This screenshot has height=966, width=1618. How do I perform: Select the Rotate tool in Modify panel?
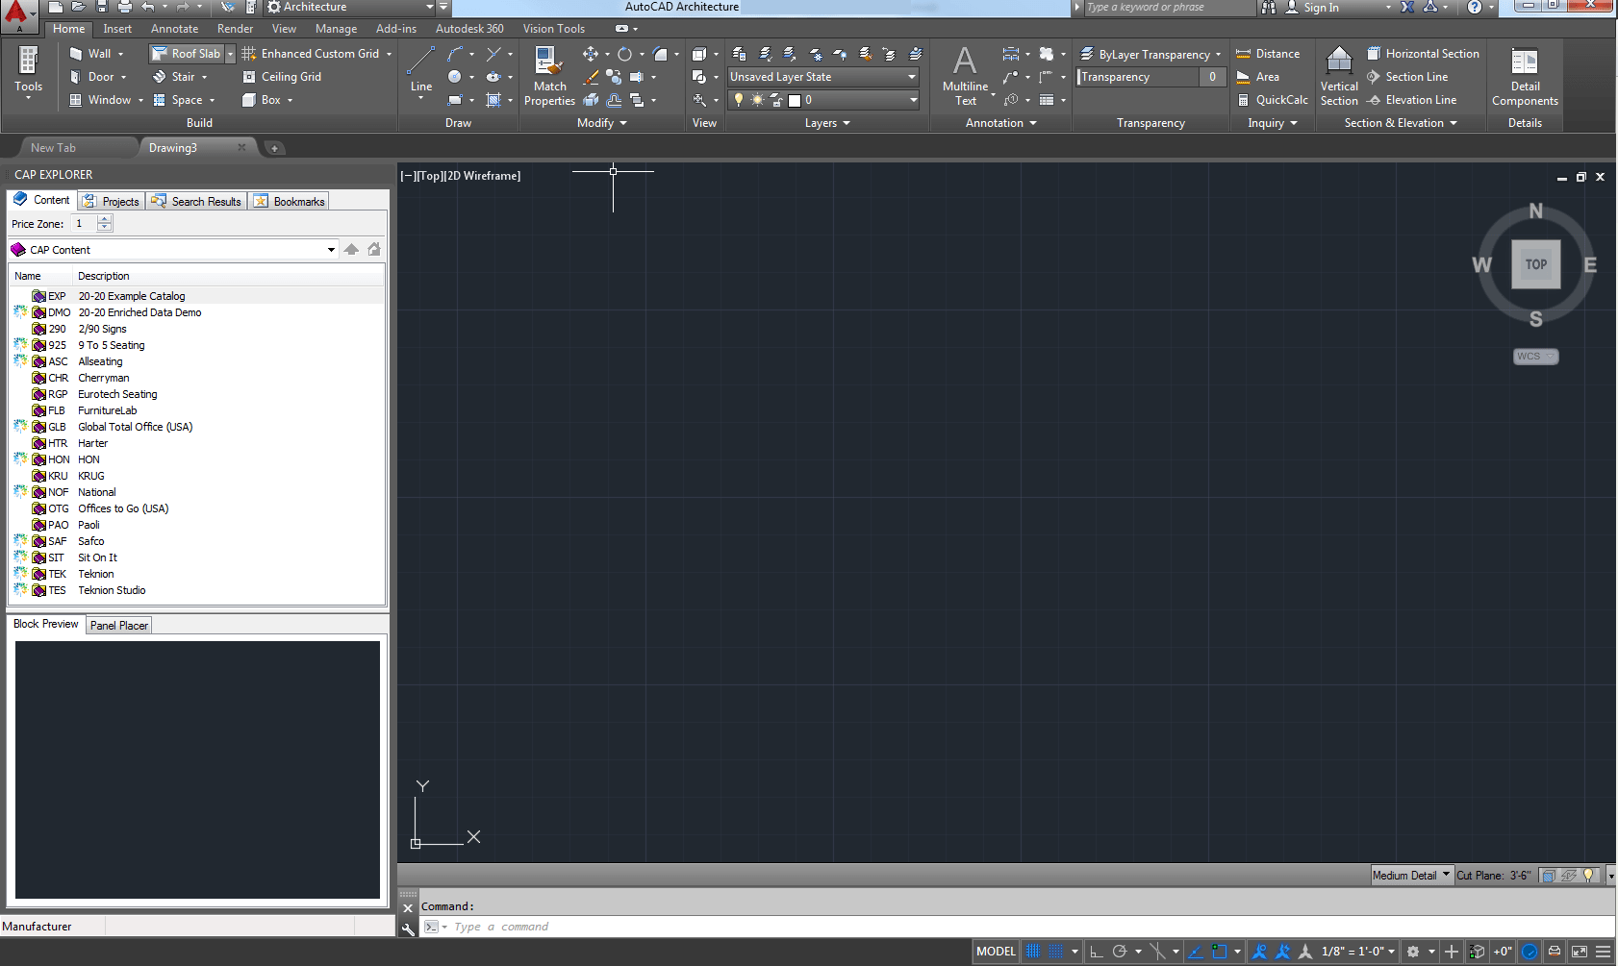pos(624,54)
